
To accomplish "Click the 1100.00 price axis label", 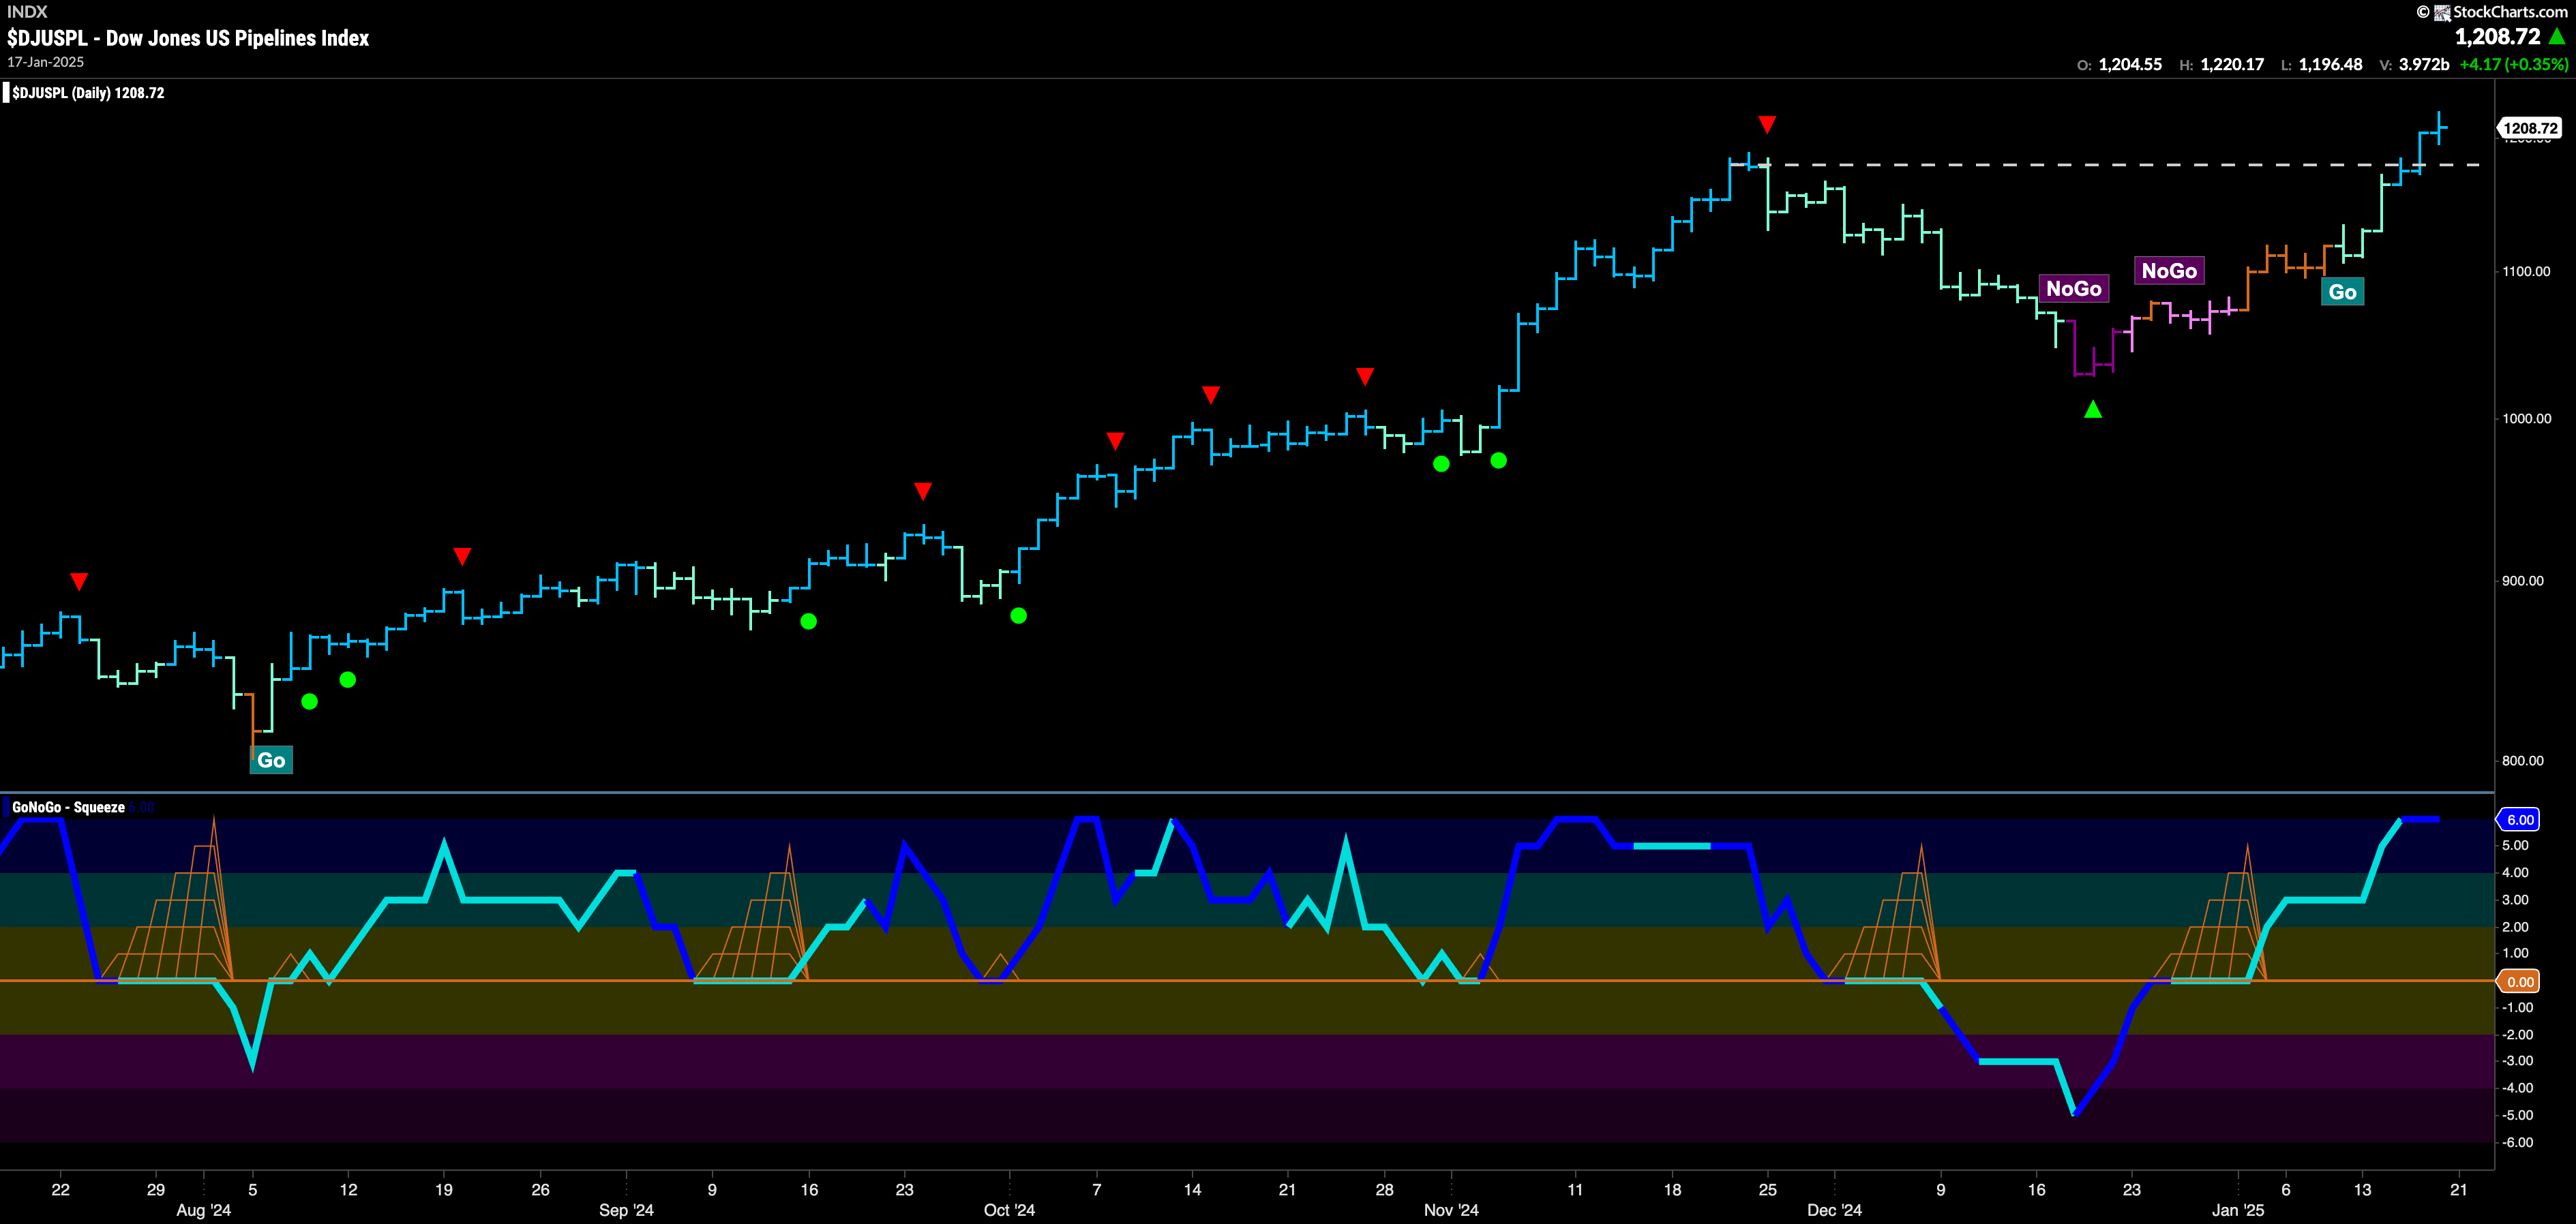I will (2527, 271).
